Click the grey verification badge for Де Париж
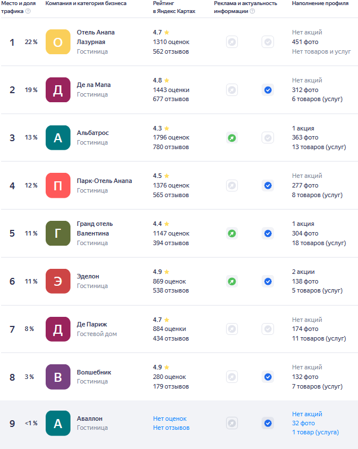 click(x=268, y=329)
